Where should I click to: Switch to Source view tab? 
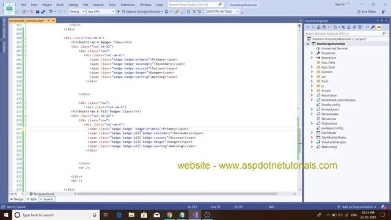click(x=46, y=199)
